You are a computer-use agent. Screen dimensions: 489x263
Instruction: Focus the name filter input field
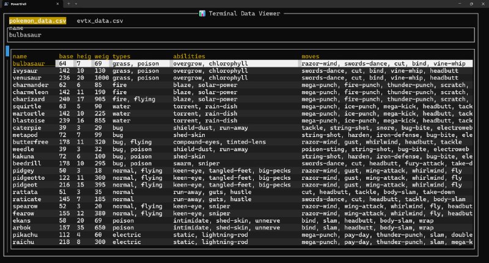pos(241,35)
